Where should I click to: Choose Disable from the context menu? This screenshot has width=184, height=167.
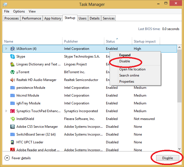[125, 61]
